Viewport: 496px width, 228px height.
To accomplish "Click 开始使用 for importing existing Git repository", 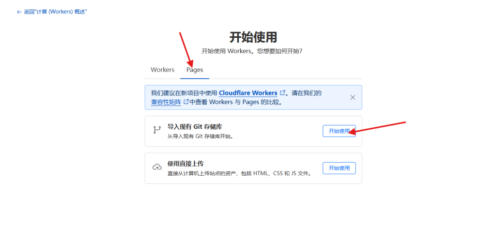I will click(339, 131).
